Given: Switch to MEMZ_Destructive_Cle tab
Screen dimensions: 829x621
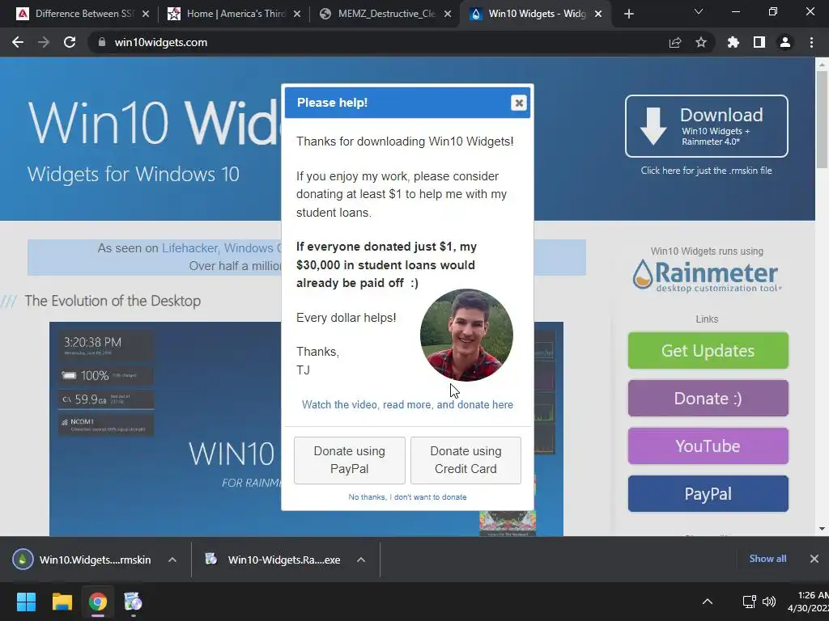Looking at the screenshot, I should point(385,14).
